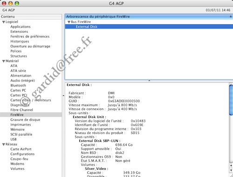Image resolution: width=233 pixels, height=177 pixels.
Task: Select ATA série entry
Action: [x=18, y=71]
